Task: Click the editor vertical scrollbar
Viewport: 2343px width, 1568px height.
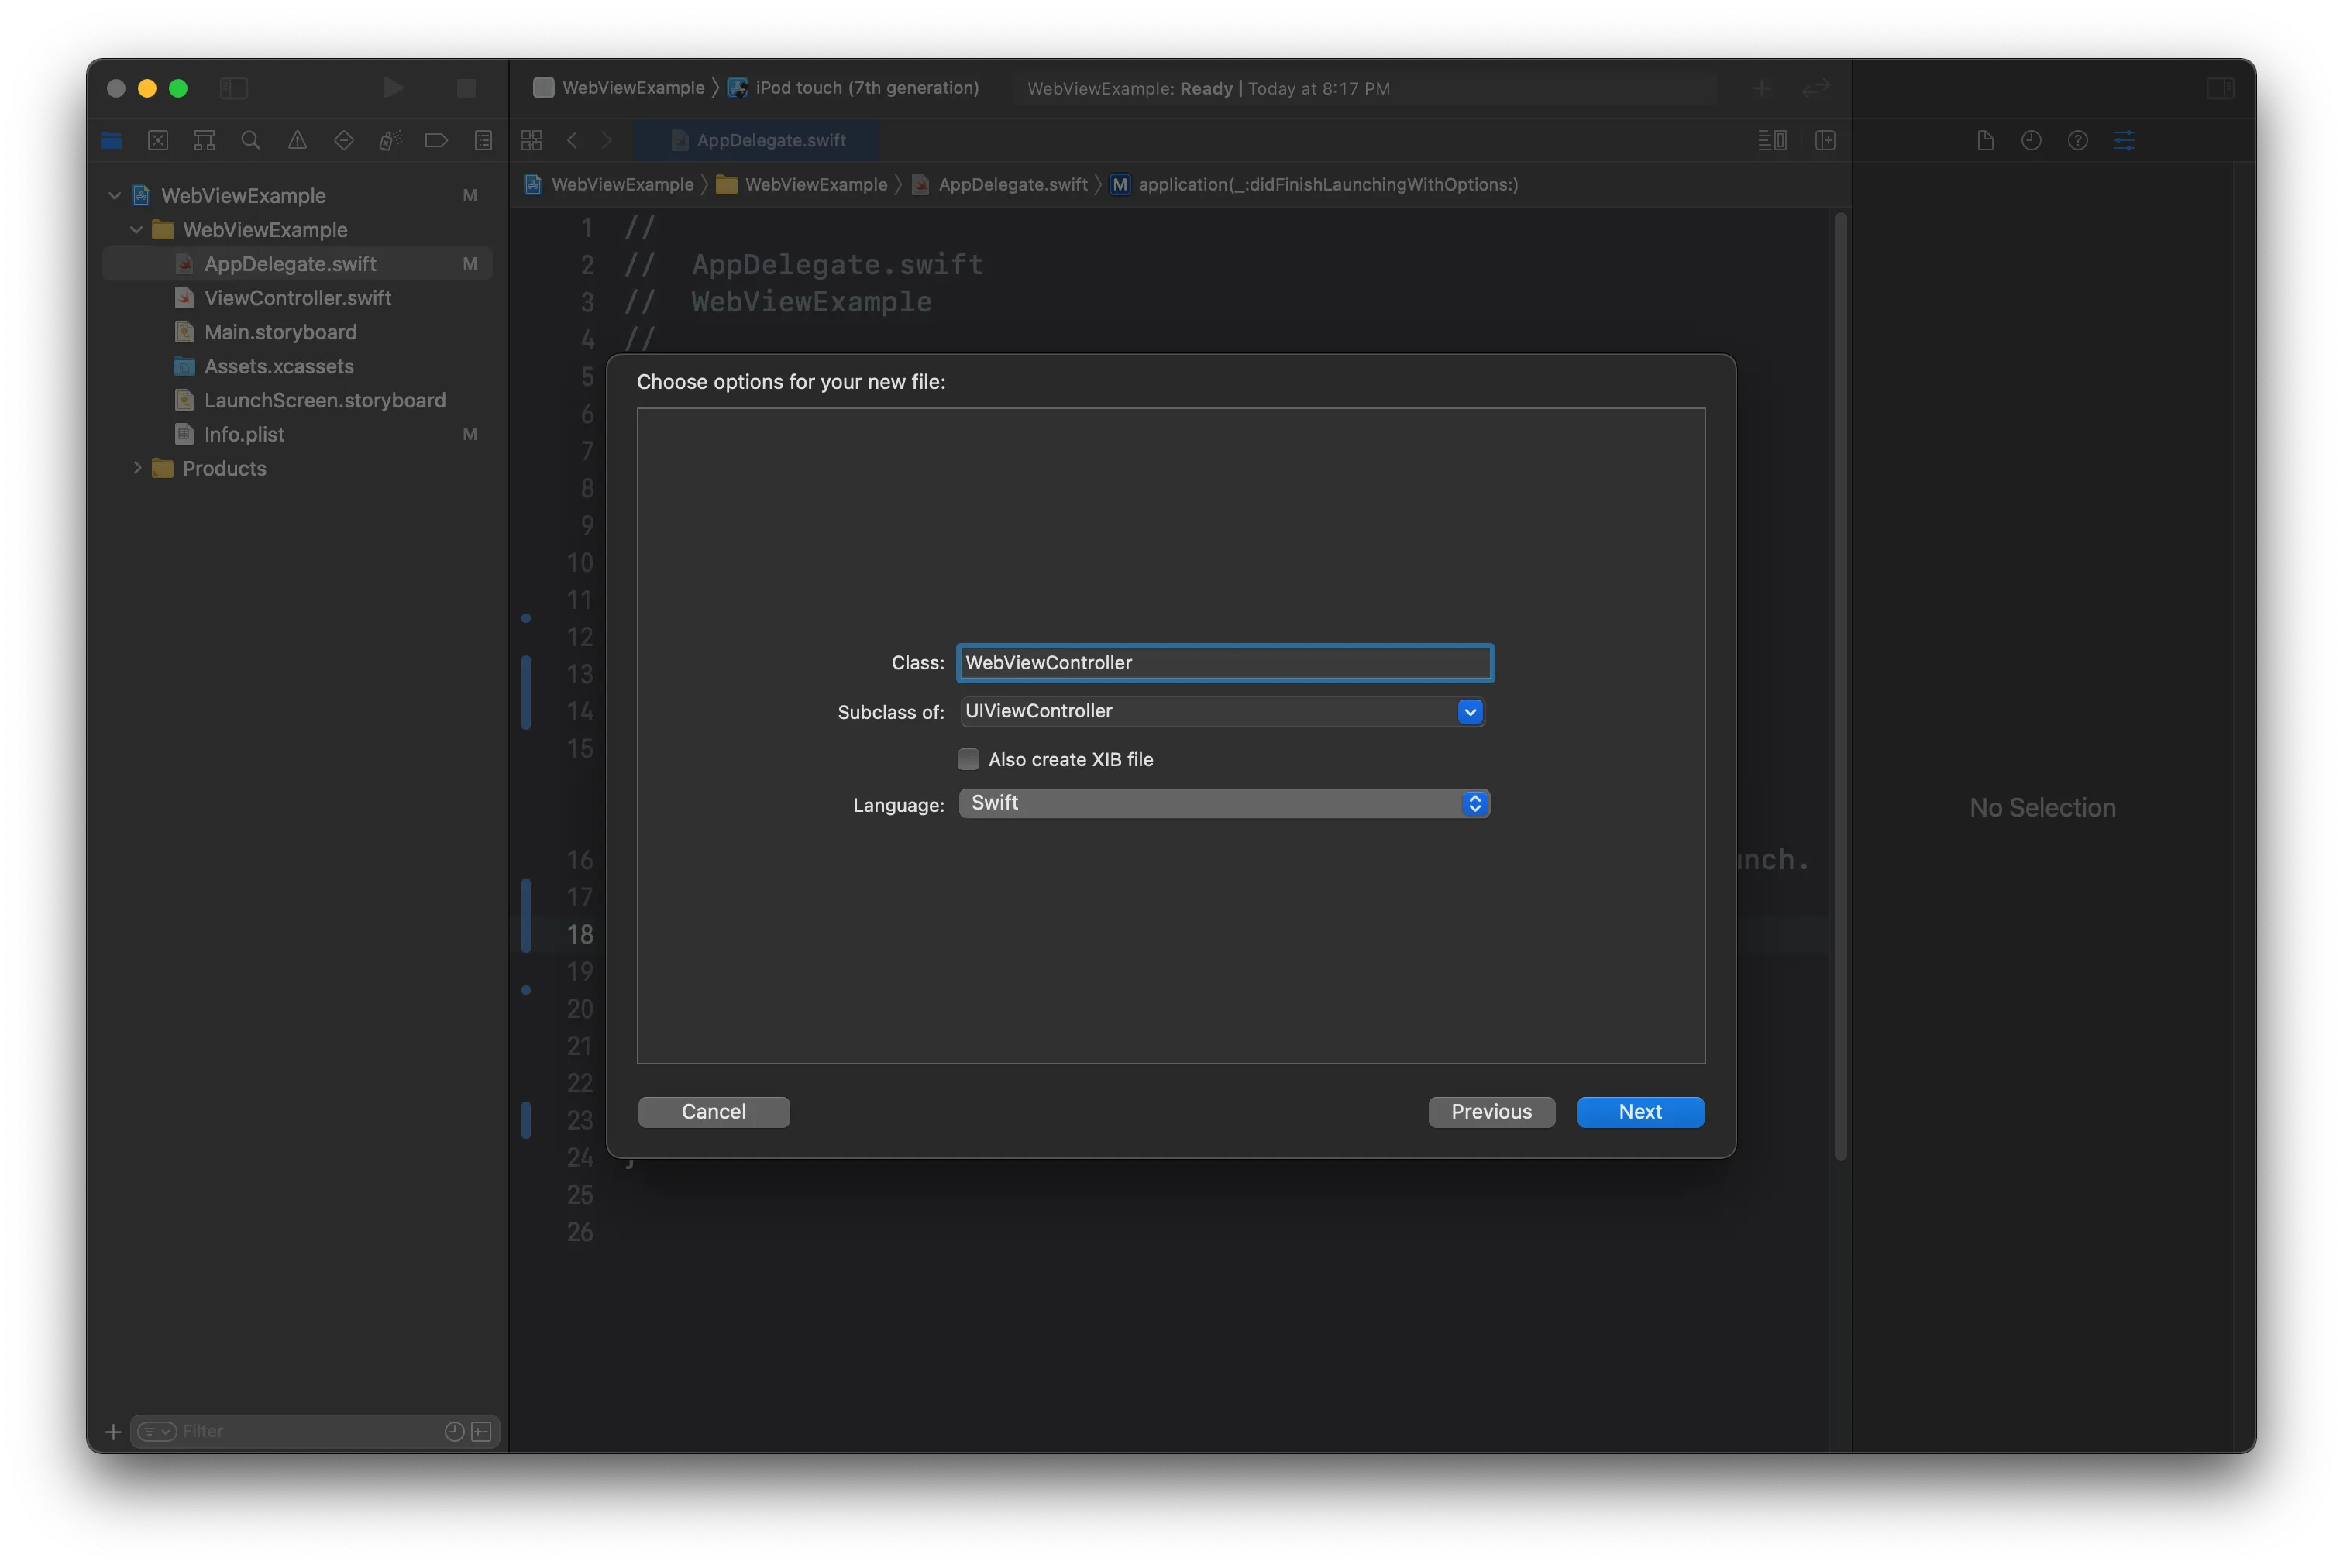Action: tap(1840, 686)
